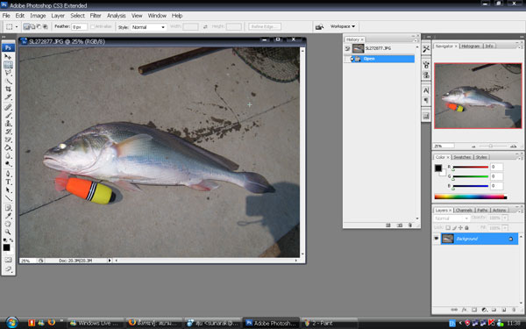Click Go to Bridge icon in options bar
Viewport: 526px width, 329px height.
click(320, 26)
